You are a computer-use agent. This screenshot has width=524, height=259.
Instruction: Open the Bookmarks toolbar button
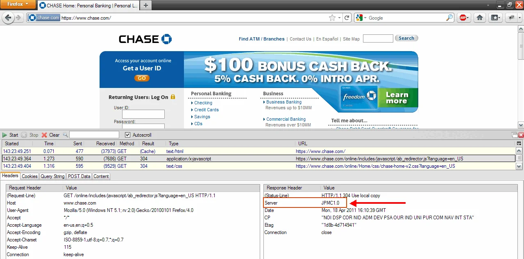coord(495,18)
